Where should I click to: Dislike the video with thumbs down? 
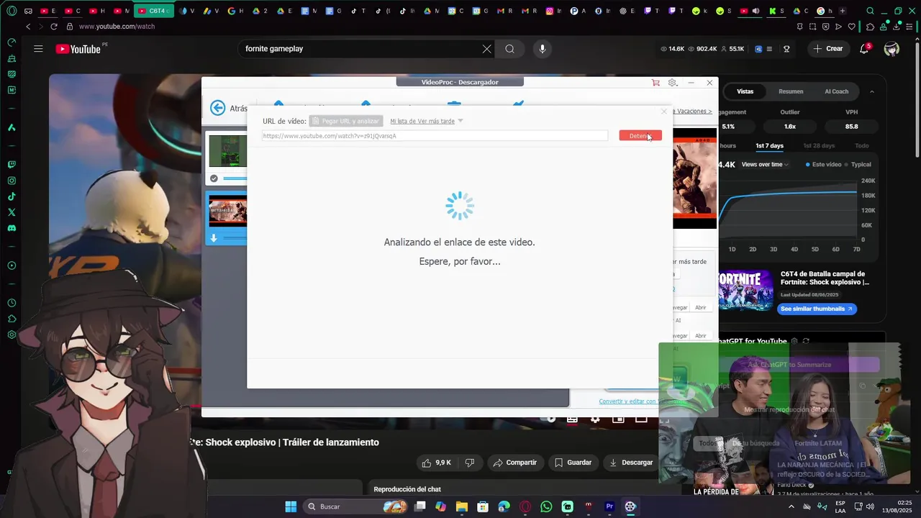click(x=470, y=463)
